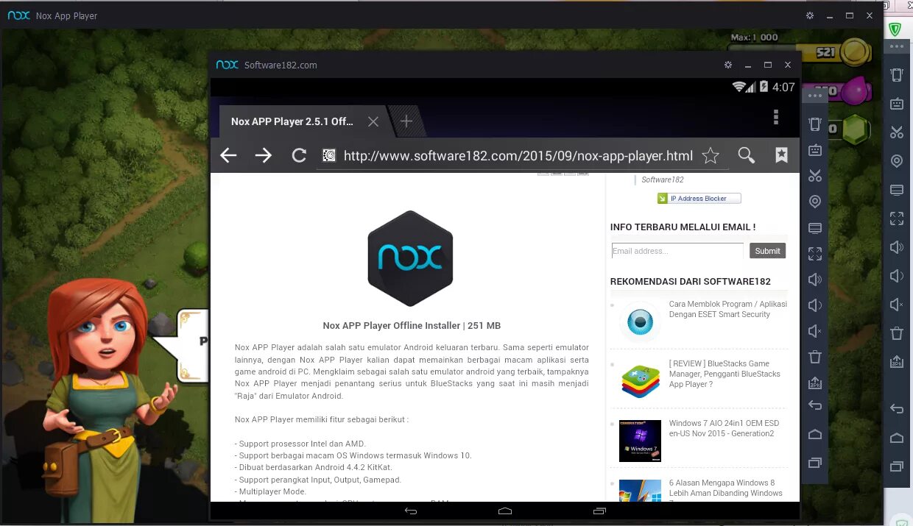Volume up in outer Nox sidebar
Viewport: 913px width, 526px height.
(897, 247)
